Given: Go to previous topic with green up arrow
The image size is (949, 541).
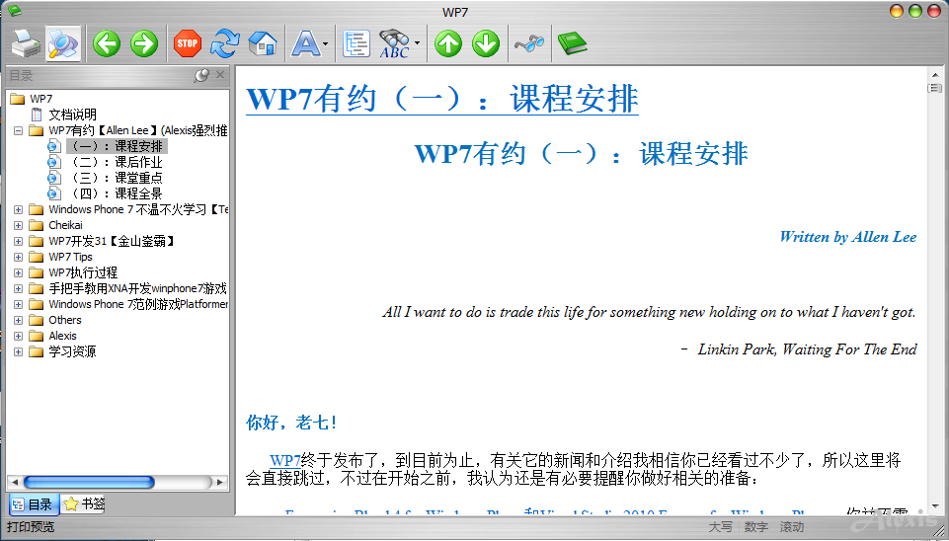Looking at the screenshot, I should (448, 43).
